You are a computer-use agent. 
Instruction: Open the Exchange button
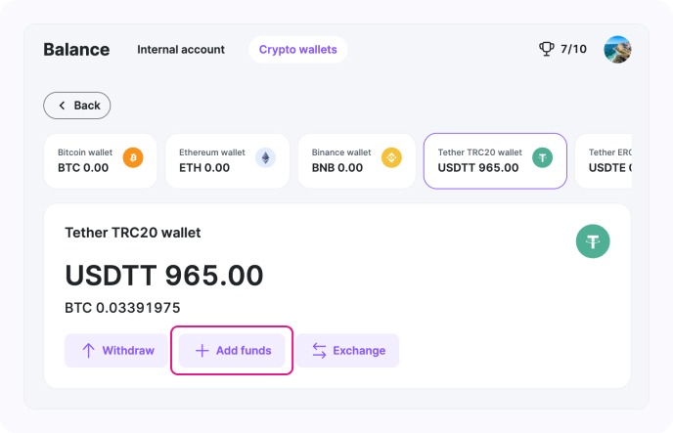pos(348,351)
